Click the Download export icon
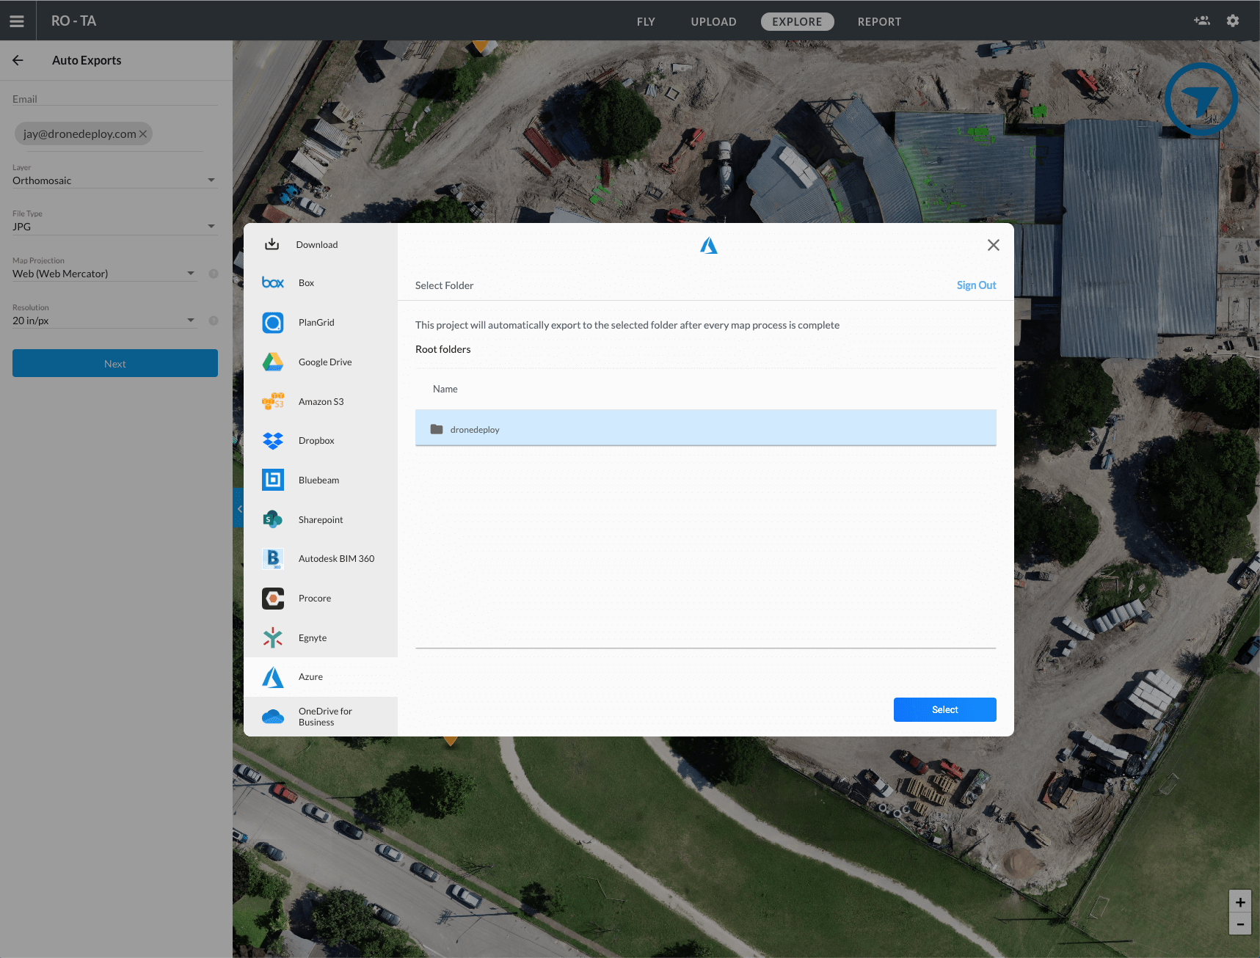The width and height of the screenshot is (1260, 958). [272, 244]
